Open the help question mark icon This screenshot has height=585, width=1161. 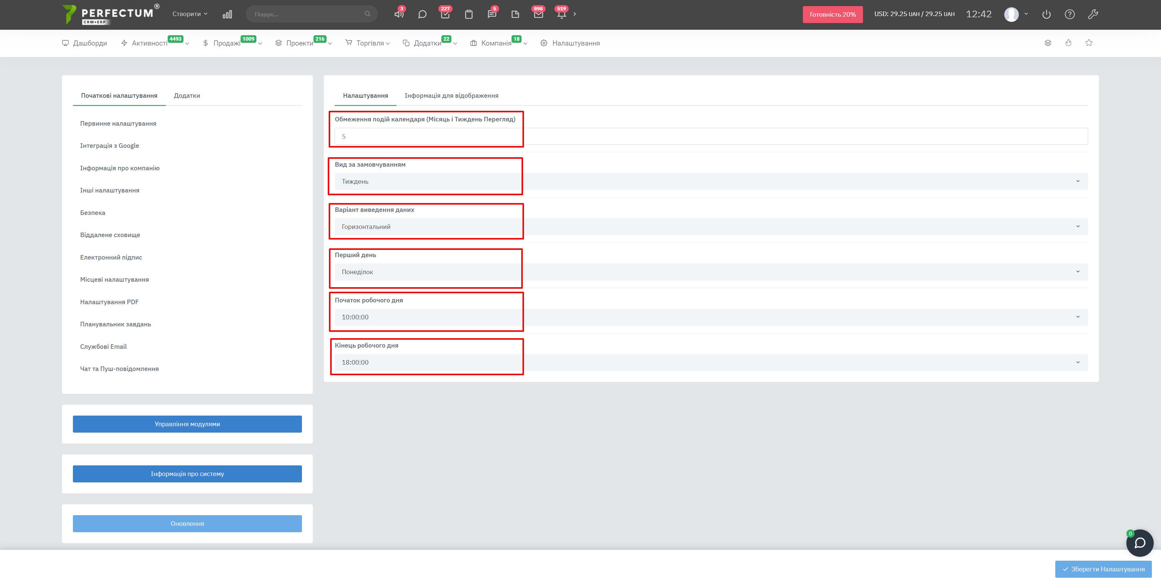tap(1070, 14)
